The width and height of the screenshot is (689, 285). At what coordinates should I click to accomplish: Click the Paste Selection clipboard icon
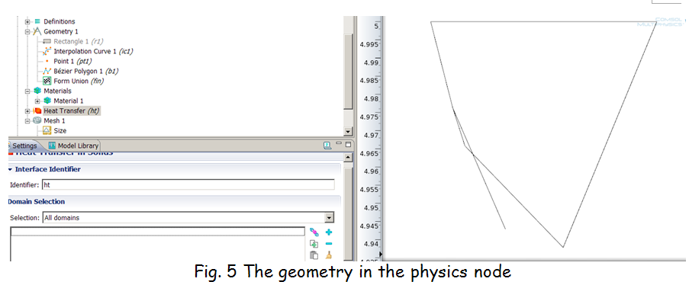[x=314, y=255]
